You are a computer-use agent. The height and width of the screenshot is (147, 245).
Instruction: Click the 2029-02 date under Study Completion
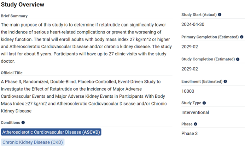[189, 69]
